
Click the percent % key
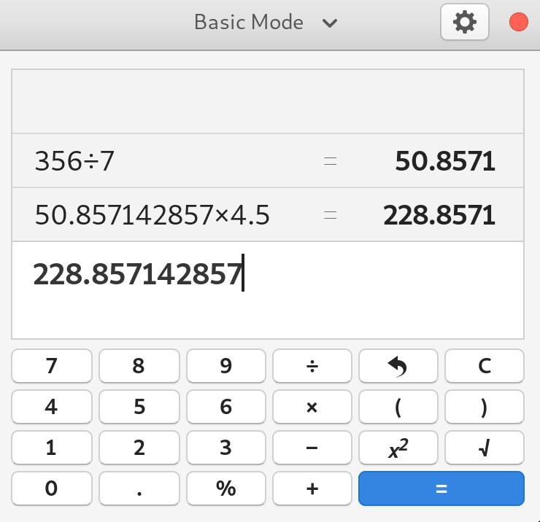[x=226, y=488]
